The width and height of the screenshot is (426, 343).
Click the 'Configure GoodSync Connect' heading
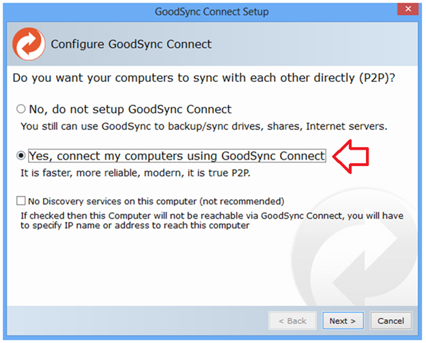pos(131,44)
